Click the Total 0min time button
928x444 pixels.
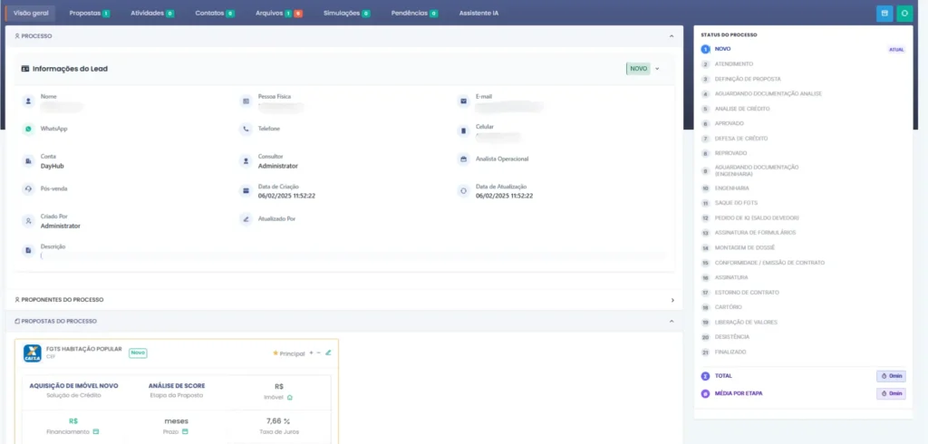tap(890, 376)
